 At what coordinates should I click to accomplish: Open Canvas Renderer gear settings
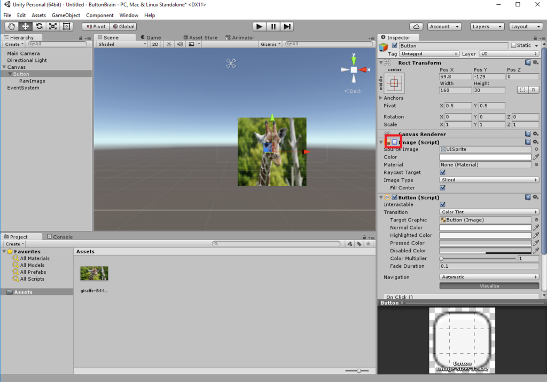tap(535, 134)
